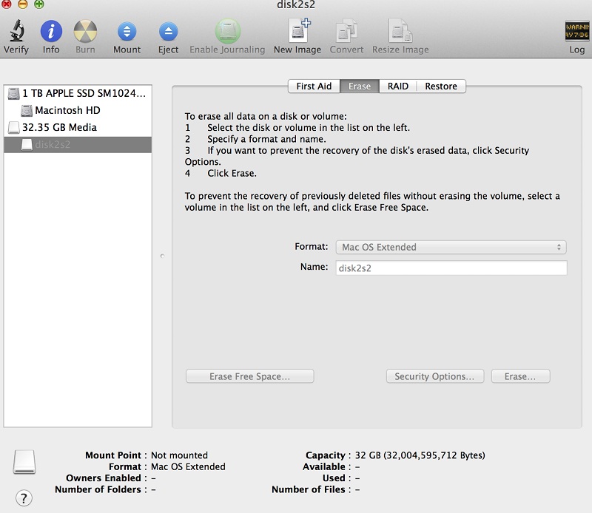Viewport: 592px width, 513px height.
Task: Switch to the First Aid tab
Action: tap(314, 86)
